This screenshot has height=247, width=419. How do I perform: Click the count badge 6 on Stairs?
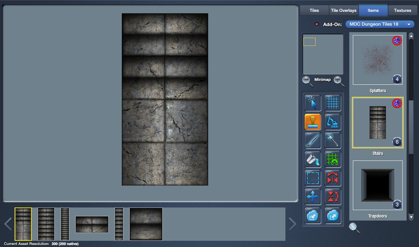point(397,142)
